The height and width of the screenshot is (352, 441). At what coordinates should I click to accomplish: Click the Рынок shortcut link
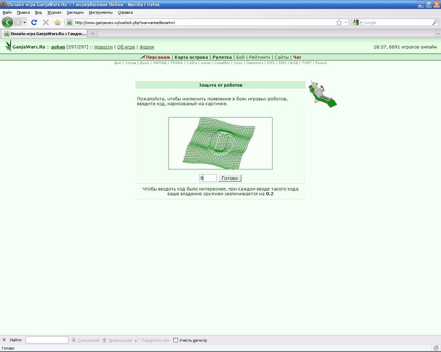click(321, 63)
